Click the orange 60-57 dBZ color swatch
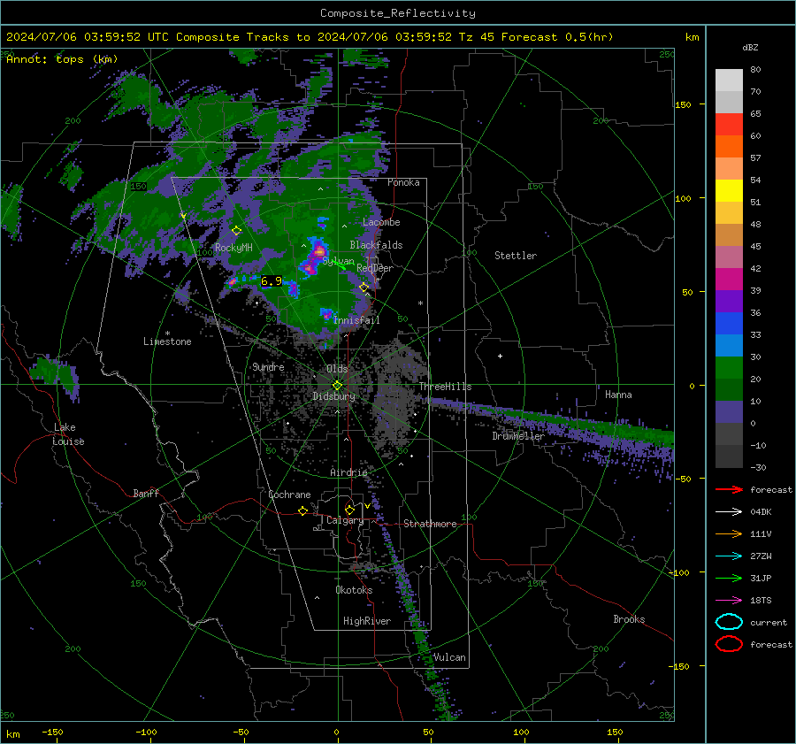The height and width of the screenshot is (744, 796). click(729, 147)
